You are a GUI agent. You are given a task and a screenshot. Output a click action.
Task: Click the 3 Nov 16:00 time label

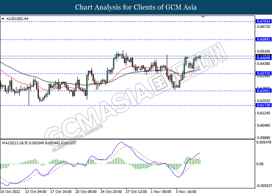coord(186,191)
